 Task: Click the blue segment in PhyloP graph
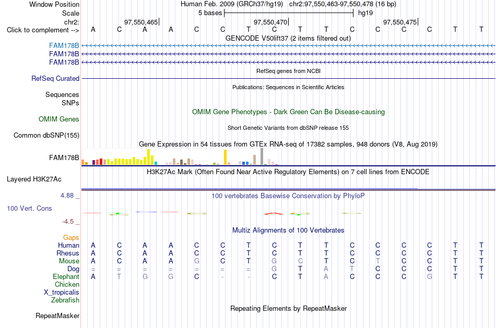[x=146, y=212]
